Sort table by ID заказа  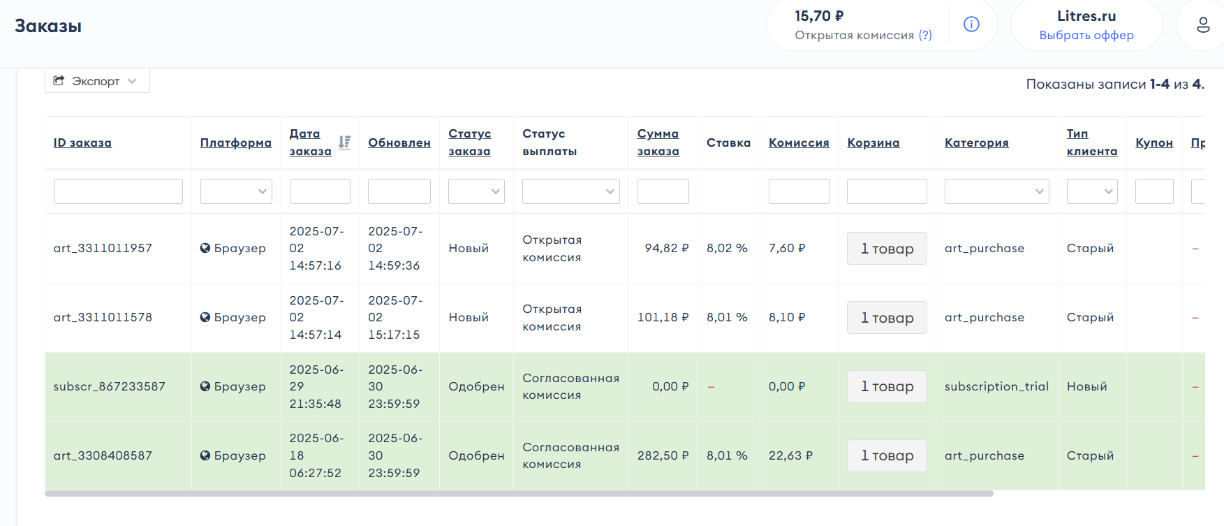tap(82, 143)
